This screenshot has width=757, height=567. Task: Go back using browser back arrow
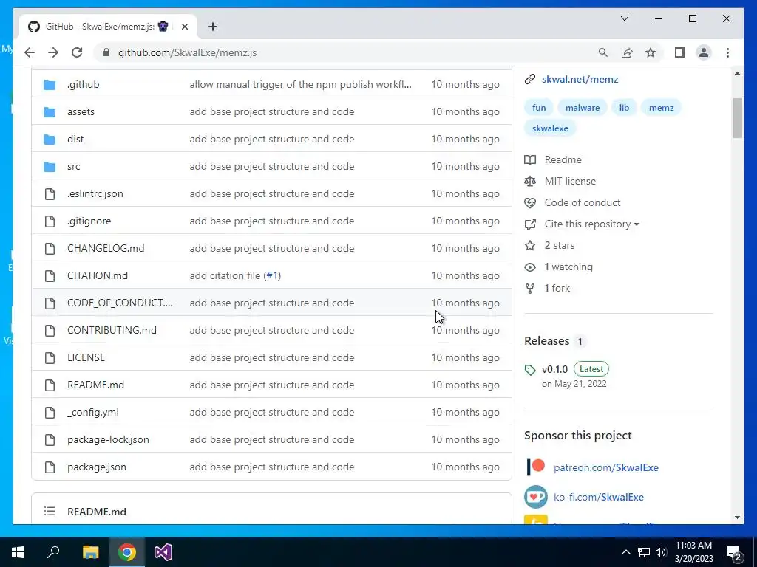(x=30, y=52)
